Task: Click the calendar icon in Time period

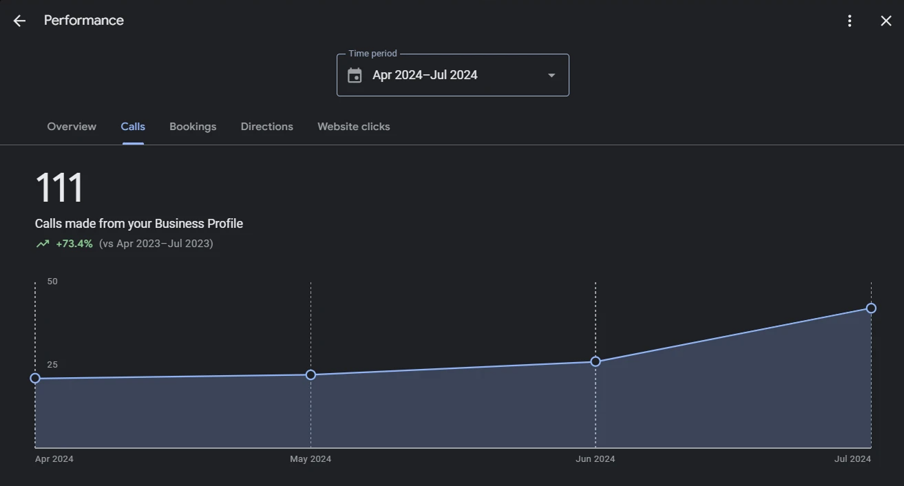Action: pyautogui.click(x=355, y=75)
